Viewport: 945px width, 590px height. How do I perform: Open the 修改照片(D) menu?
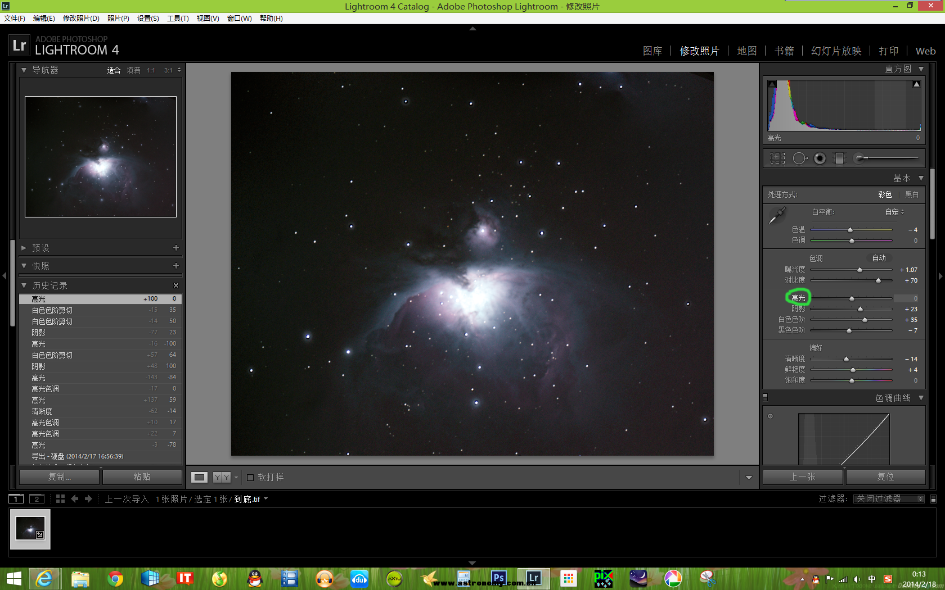[x=81, y=19]
